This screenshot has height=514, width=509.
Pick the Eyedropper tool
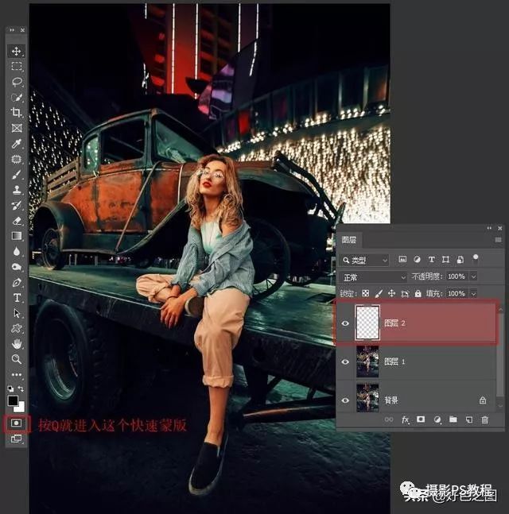tap(17, 144)
